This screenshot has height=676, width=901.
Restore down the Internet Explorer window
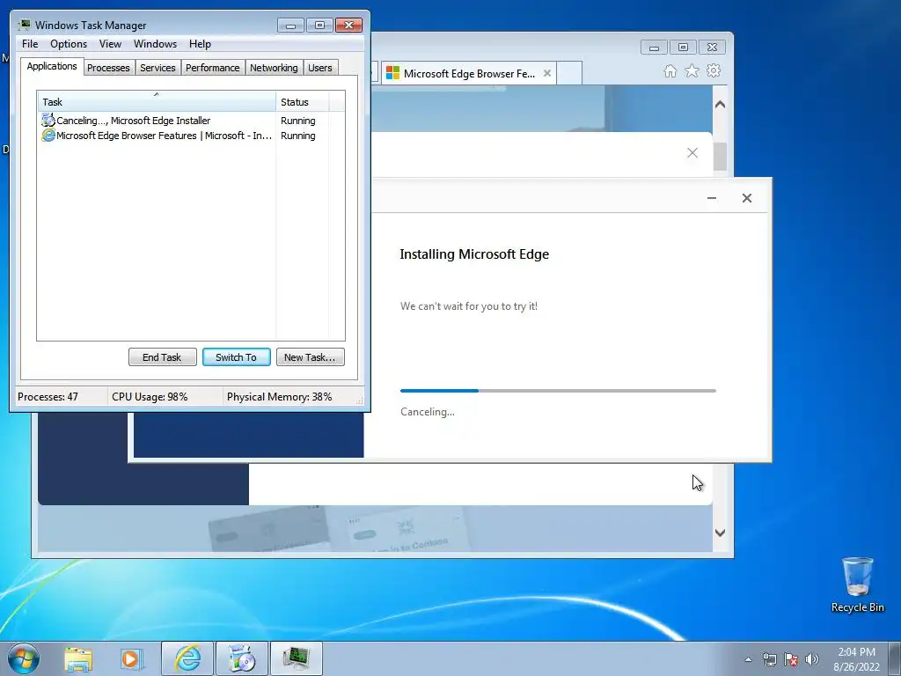[683, 48]
